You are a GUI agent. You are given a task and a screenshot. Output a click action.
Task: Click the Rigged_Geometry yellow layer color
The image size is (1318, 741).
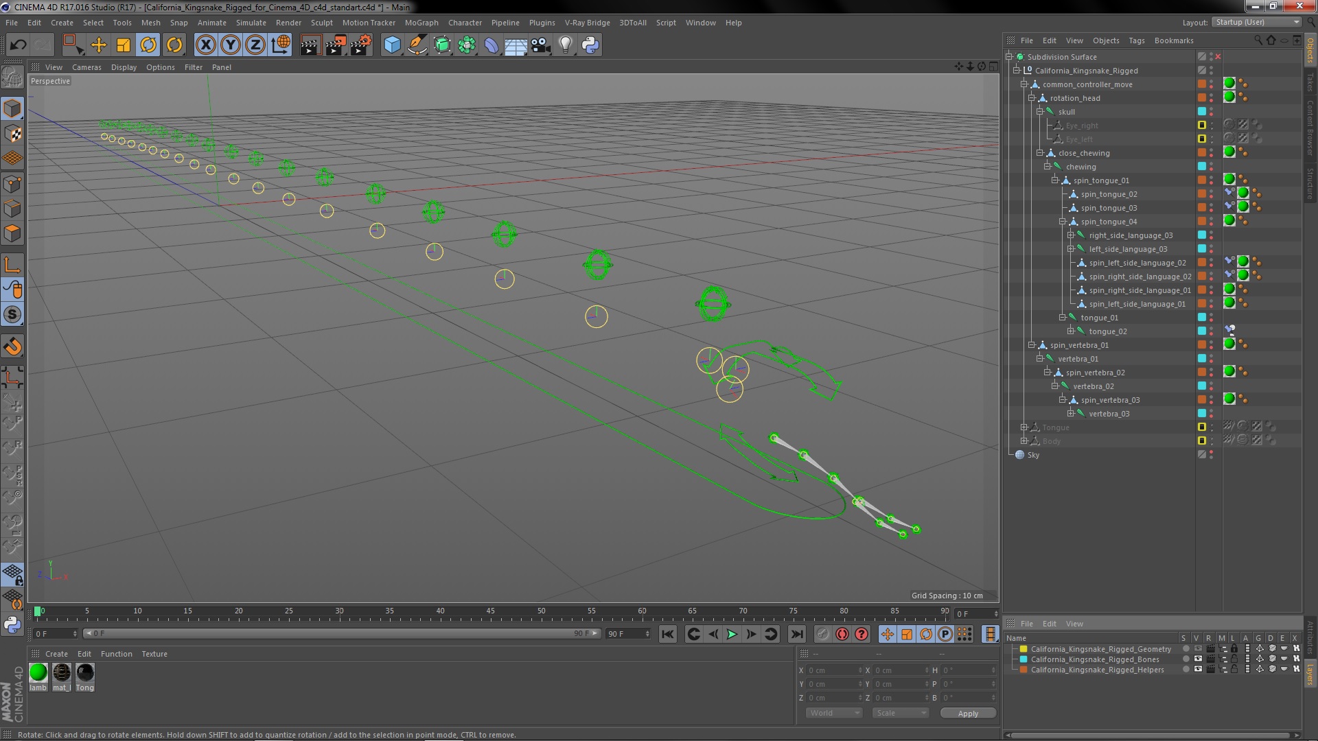(1024, 649)
